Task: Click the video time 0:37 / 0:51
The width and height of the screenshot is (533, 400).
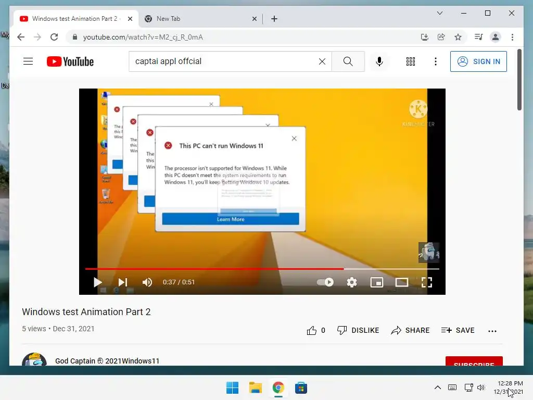Action: 179,282
